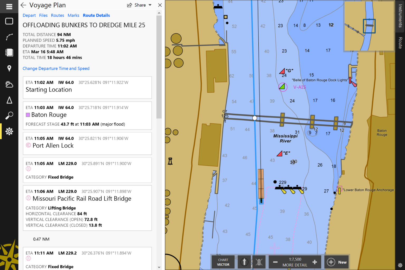Switch to the Depart tab
Image resolution: width=405 pixels, height=270 pixels.
click(x=29, y=15)
